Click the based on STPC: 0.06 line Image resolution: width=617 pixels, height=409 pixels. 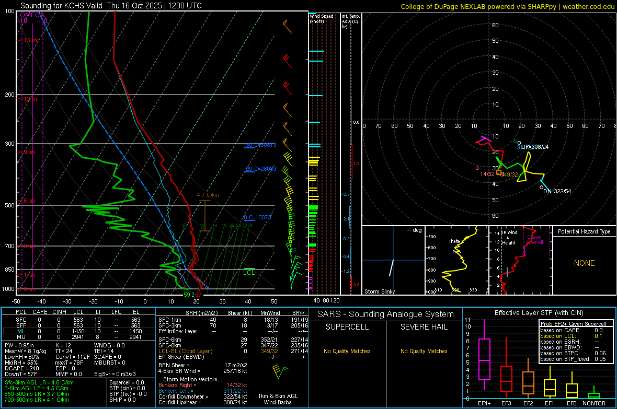(573, 353)
